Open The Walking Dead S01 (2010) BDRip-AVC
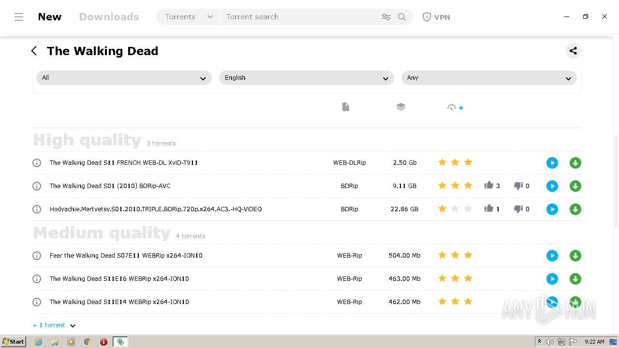Viewport: 619px width, 348px height. 110,186
